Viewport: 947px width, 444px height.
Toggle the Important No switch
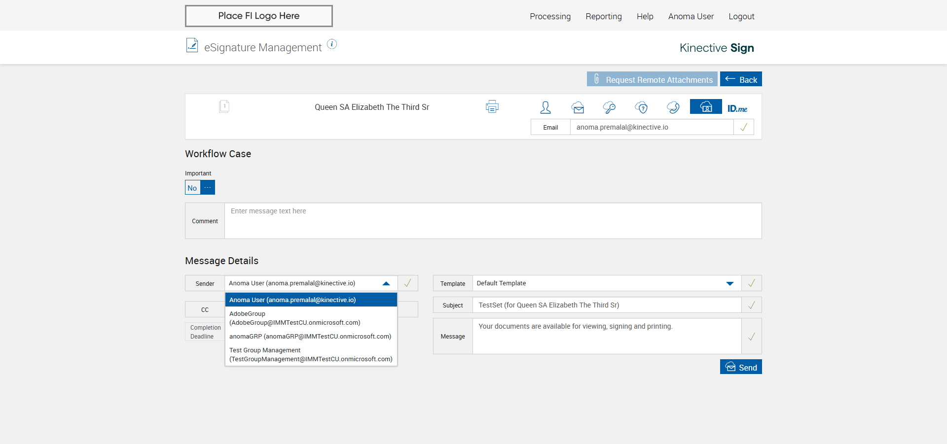[200, 188]
